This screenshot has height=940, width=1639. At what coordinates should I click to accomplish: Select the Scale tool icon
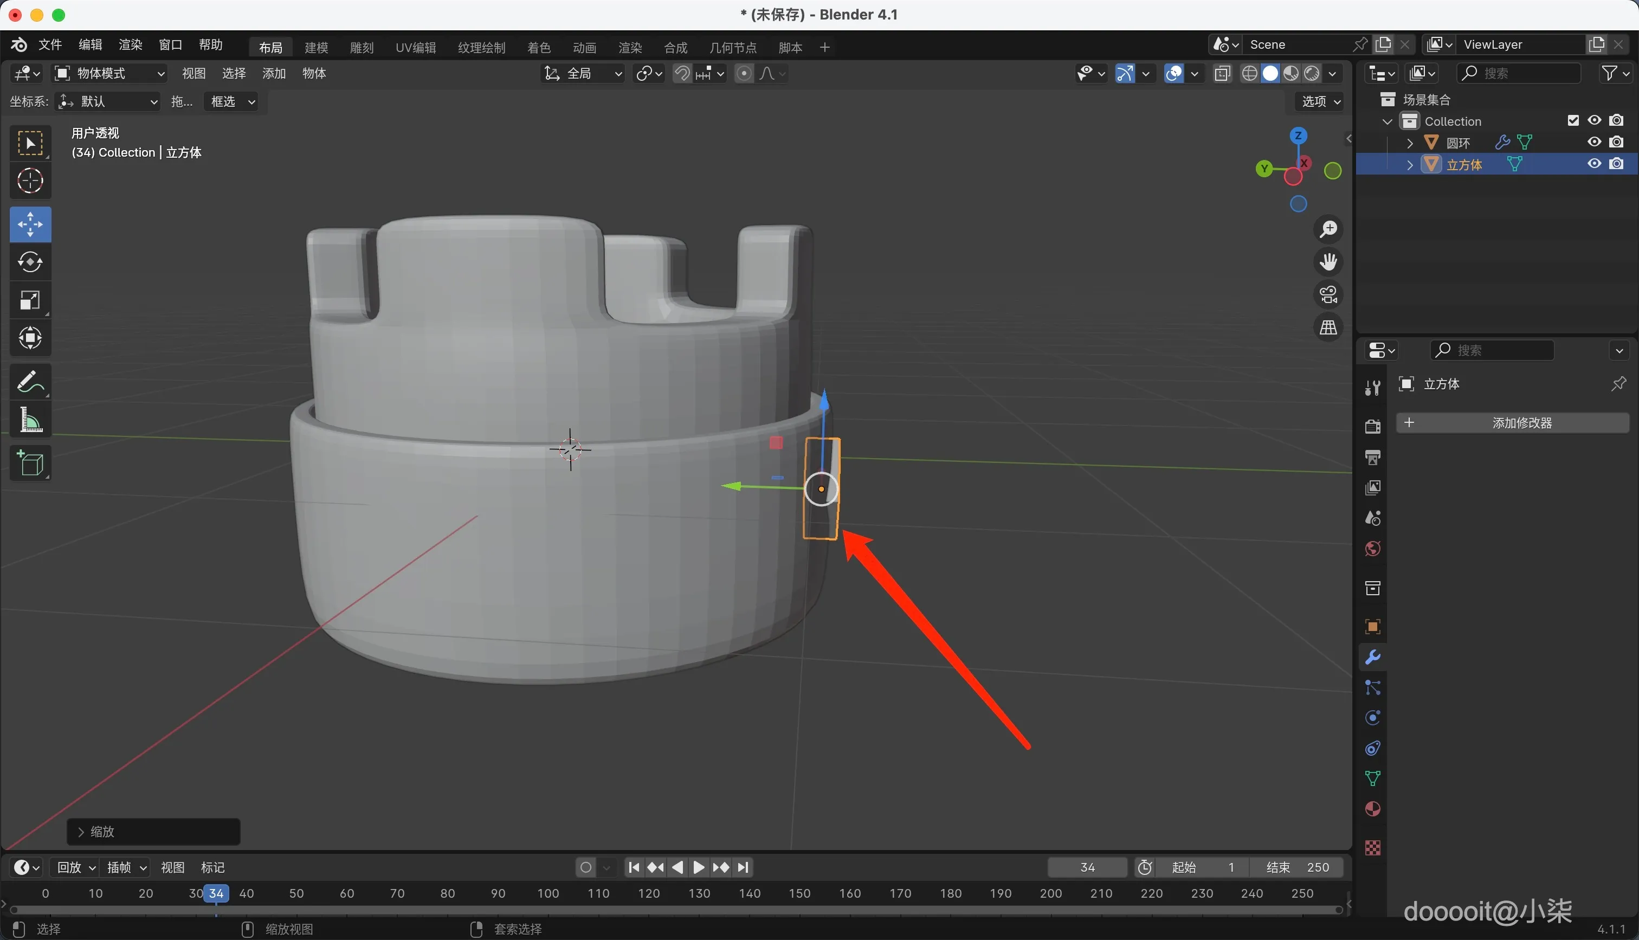[x=30, y=300]
